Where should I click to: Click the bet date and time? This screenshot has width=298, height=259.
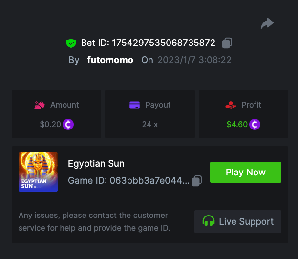pyautogui.click(x=194, y=60)
